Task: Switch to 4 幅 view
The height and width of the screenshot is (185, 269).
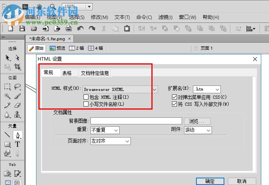Action: tap(95, 48)
